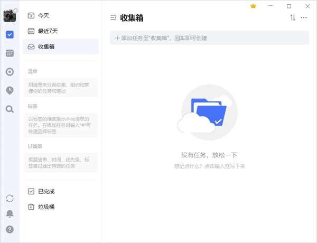Viewport: 317px width, 243px height.
Task: Open the Search magnifier icon
Action: [x=10, y=109]
